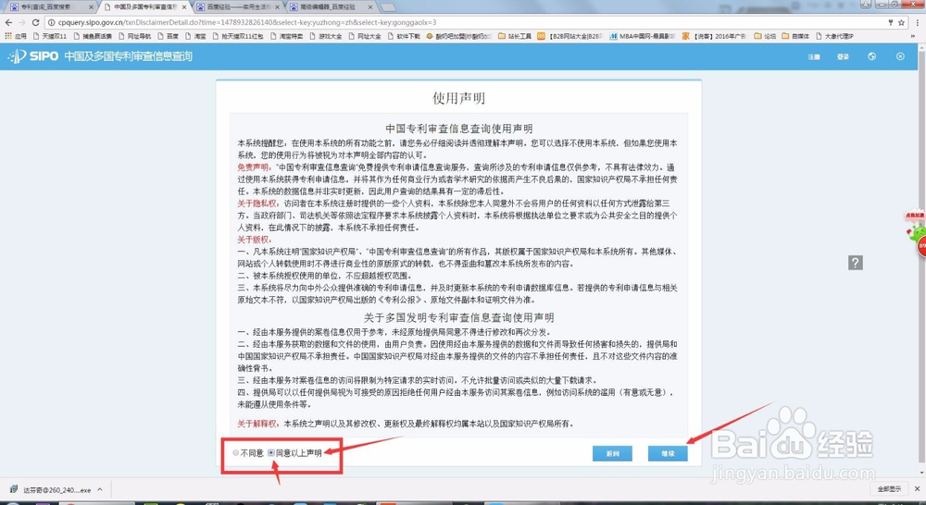926x505 pixels.
Task: Open the 软件下载 bookmark
Action: pyautogui.click(x=404, y=36)
